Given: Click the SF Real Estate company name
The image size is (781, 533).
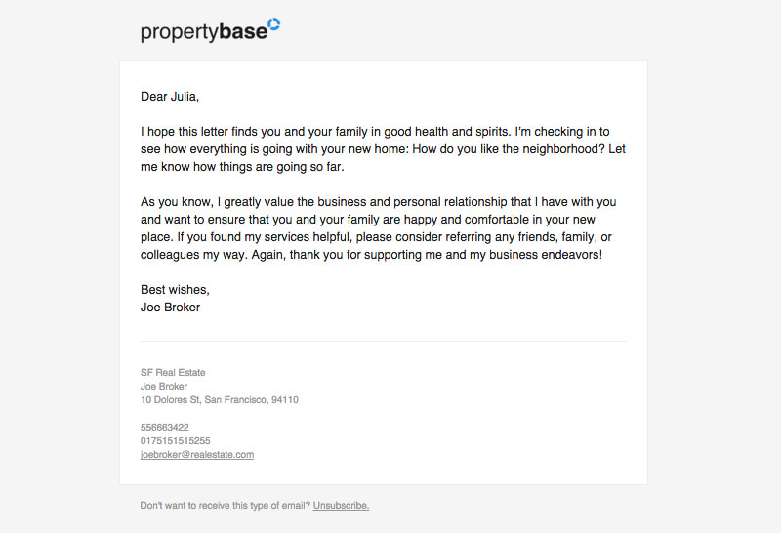Looking at the screenshot, I should click(173, 372).
